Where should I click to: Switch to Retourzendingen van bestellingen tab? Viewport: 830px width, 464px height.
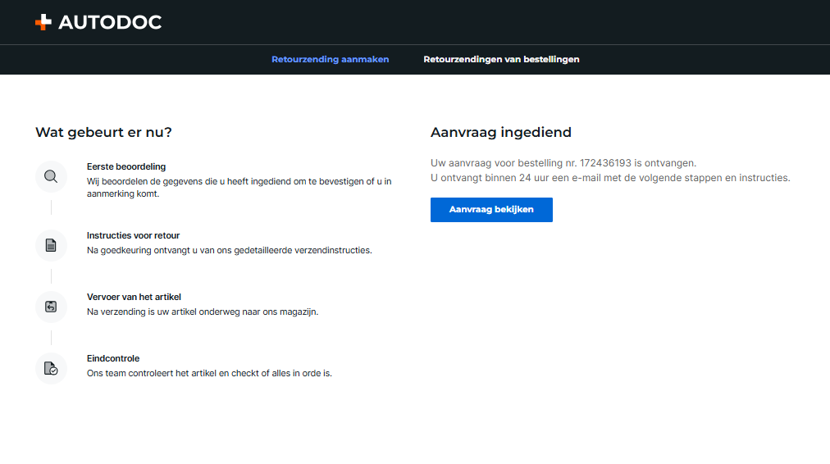501,59
